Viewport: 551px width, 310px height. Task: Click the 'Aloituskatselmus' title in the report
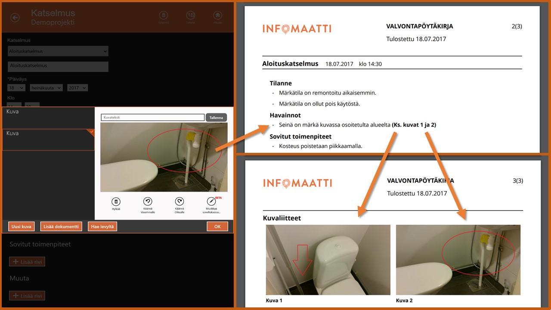coord(290,64)
